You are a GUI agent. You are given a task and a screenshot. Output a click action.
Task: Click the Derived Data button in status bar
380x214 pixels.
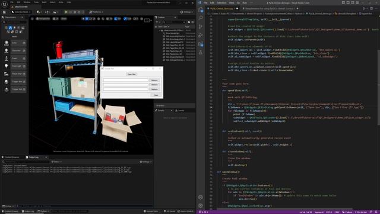[x=151, y=212]
